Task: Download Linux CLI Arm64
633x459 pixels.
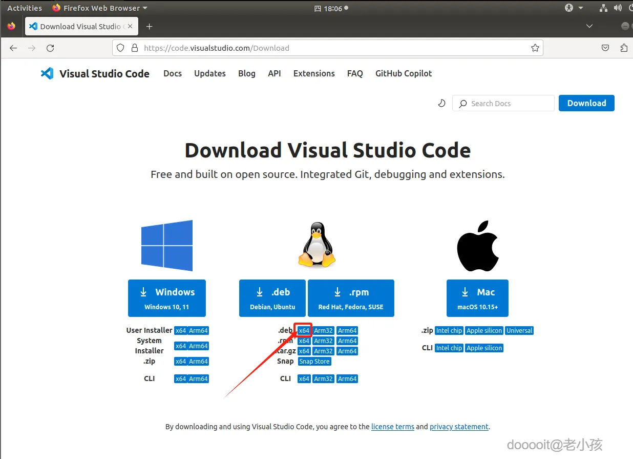Action: click(347, 379)
